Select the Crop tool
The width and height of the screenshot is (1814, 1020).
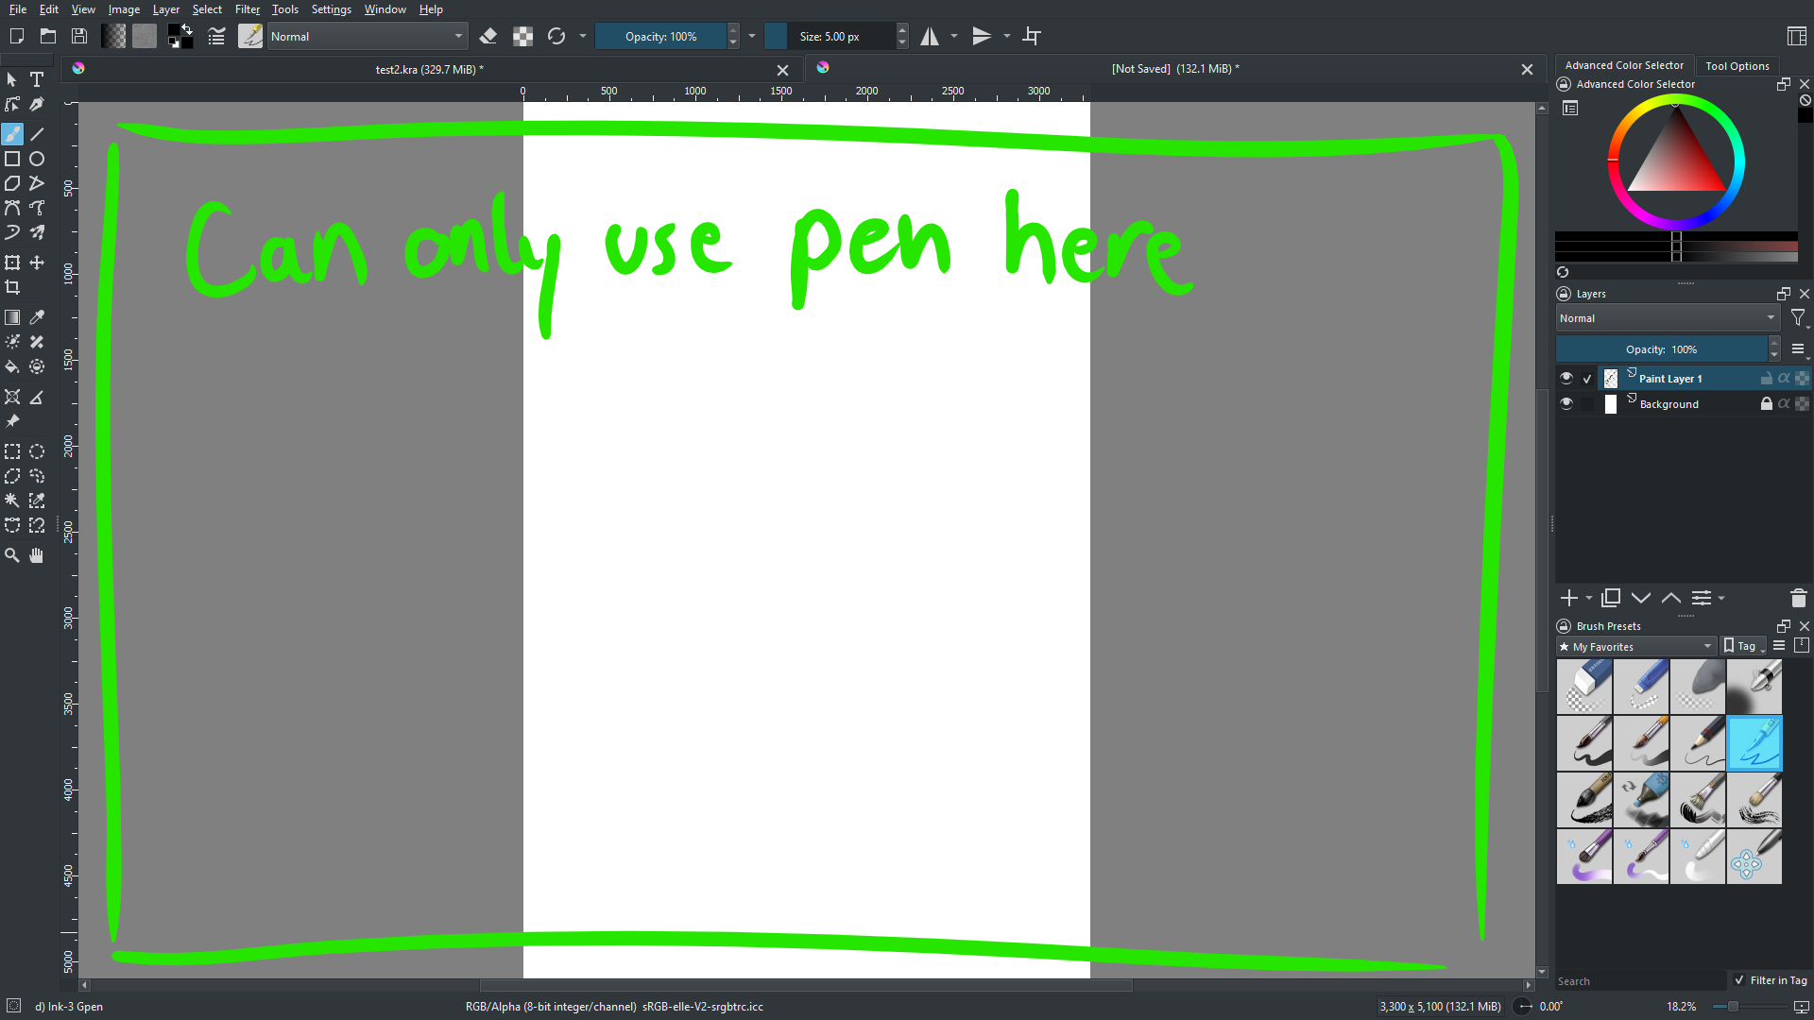click(12, 287)
